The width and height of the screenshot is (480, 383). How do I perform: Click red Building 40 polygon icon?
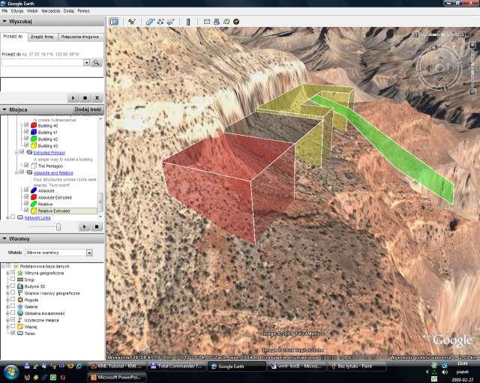point(34,125)
